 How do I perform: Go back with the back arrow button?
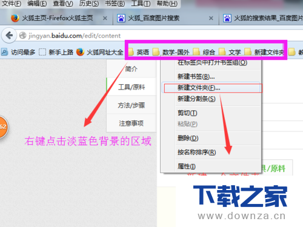point(9,36)
